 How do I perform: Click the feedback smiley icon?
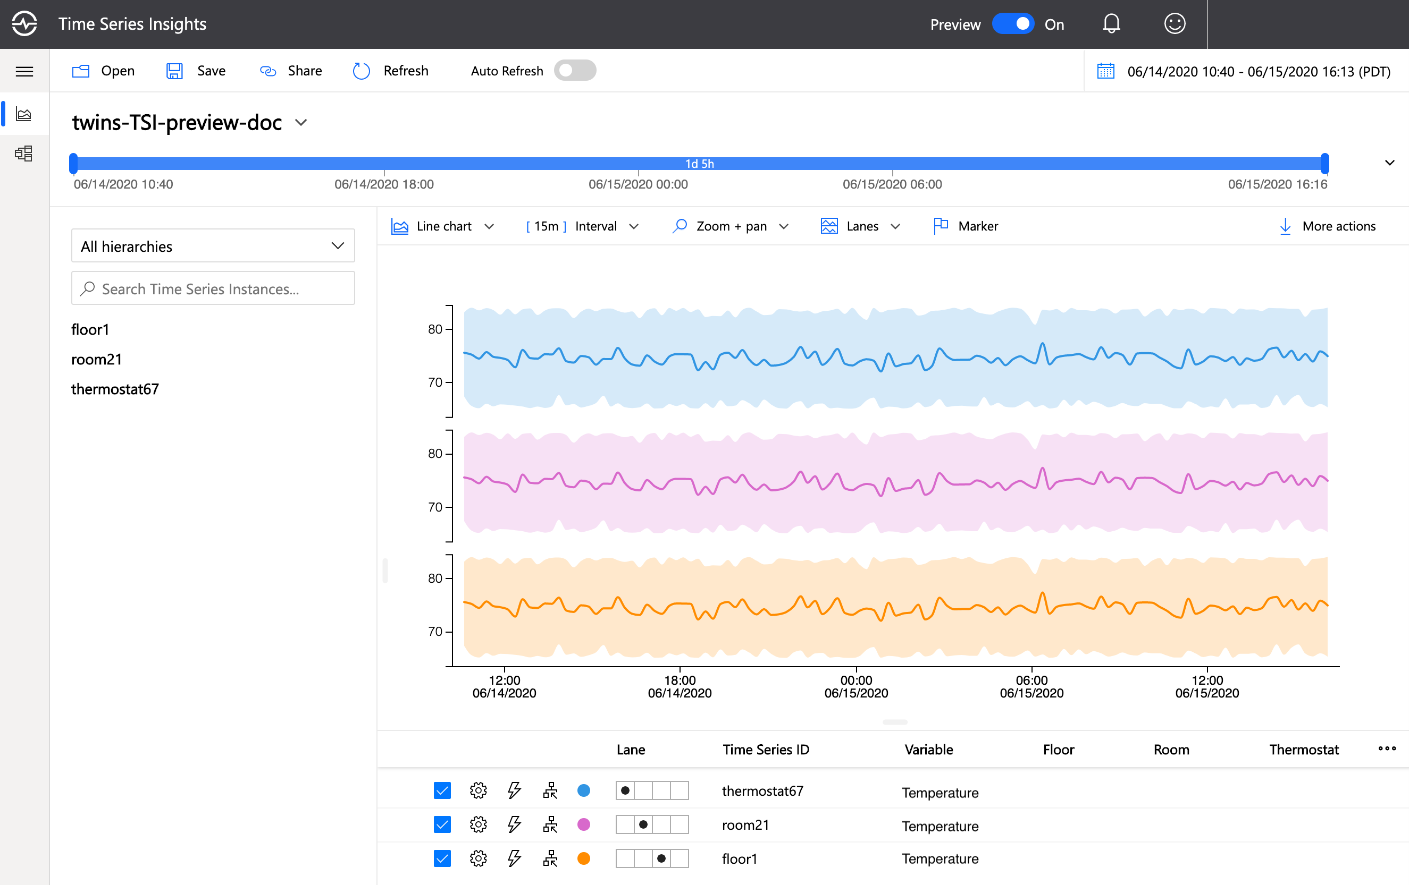tap(1175, 24)
